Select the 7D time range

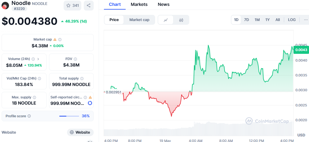tap(246, 19)
